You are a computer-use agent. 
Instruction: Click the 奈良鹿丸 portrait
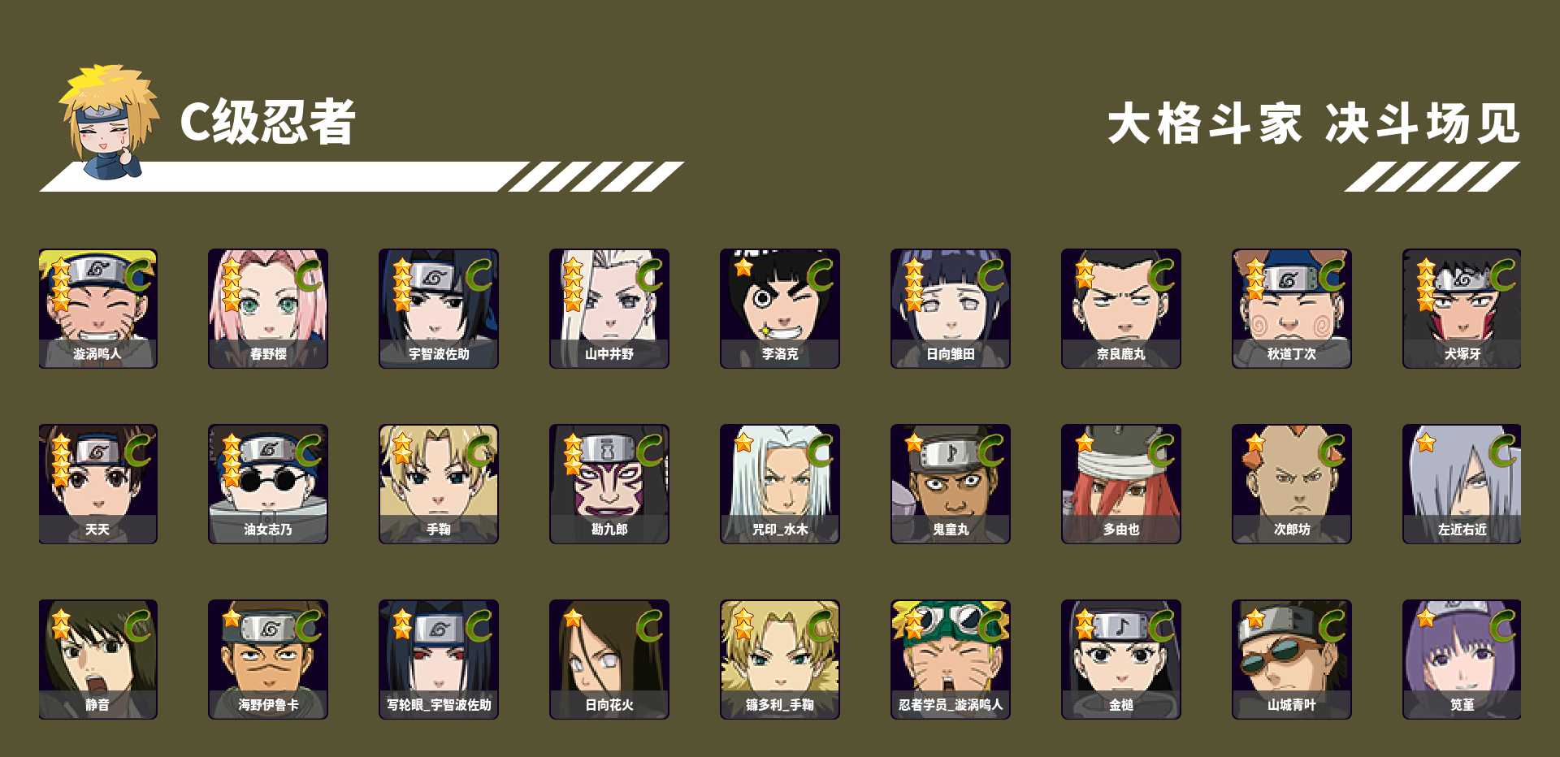pos(1121,309)
